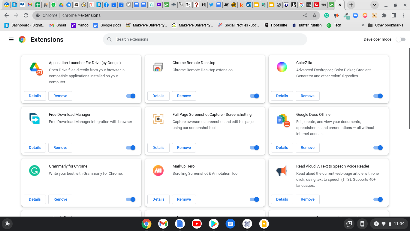The image size is (410, 231).
Task: Switch to the Outlook tab
Action: pyautogui.click(x=249, y=5)
